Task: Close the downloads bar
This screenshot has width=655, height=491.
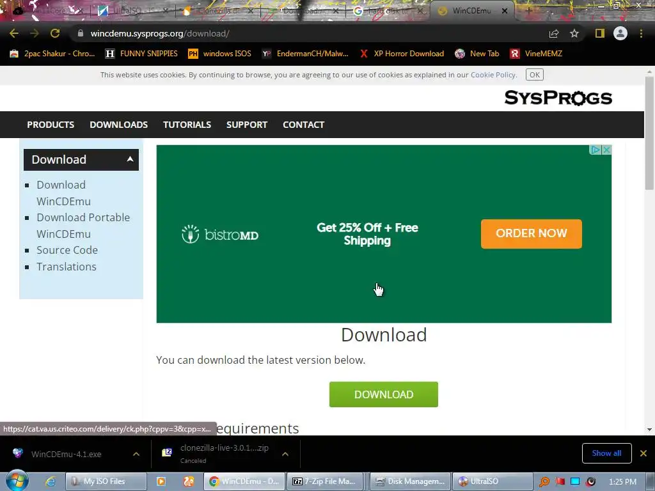Action: pyautogui.click(x=643, y=453)
